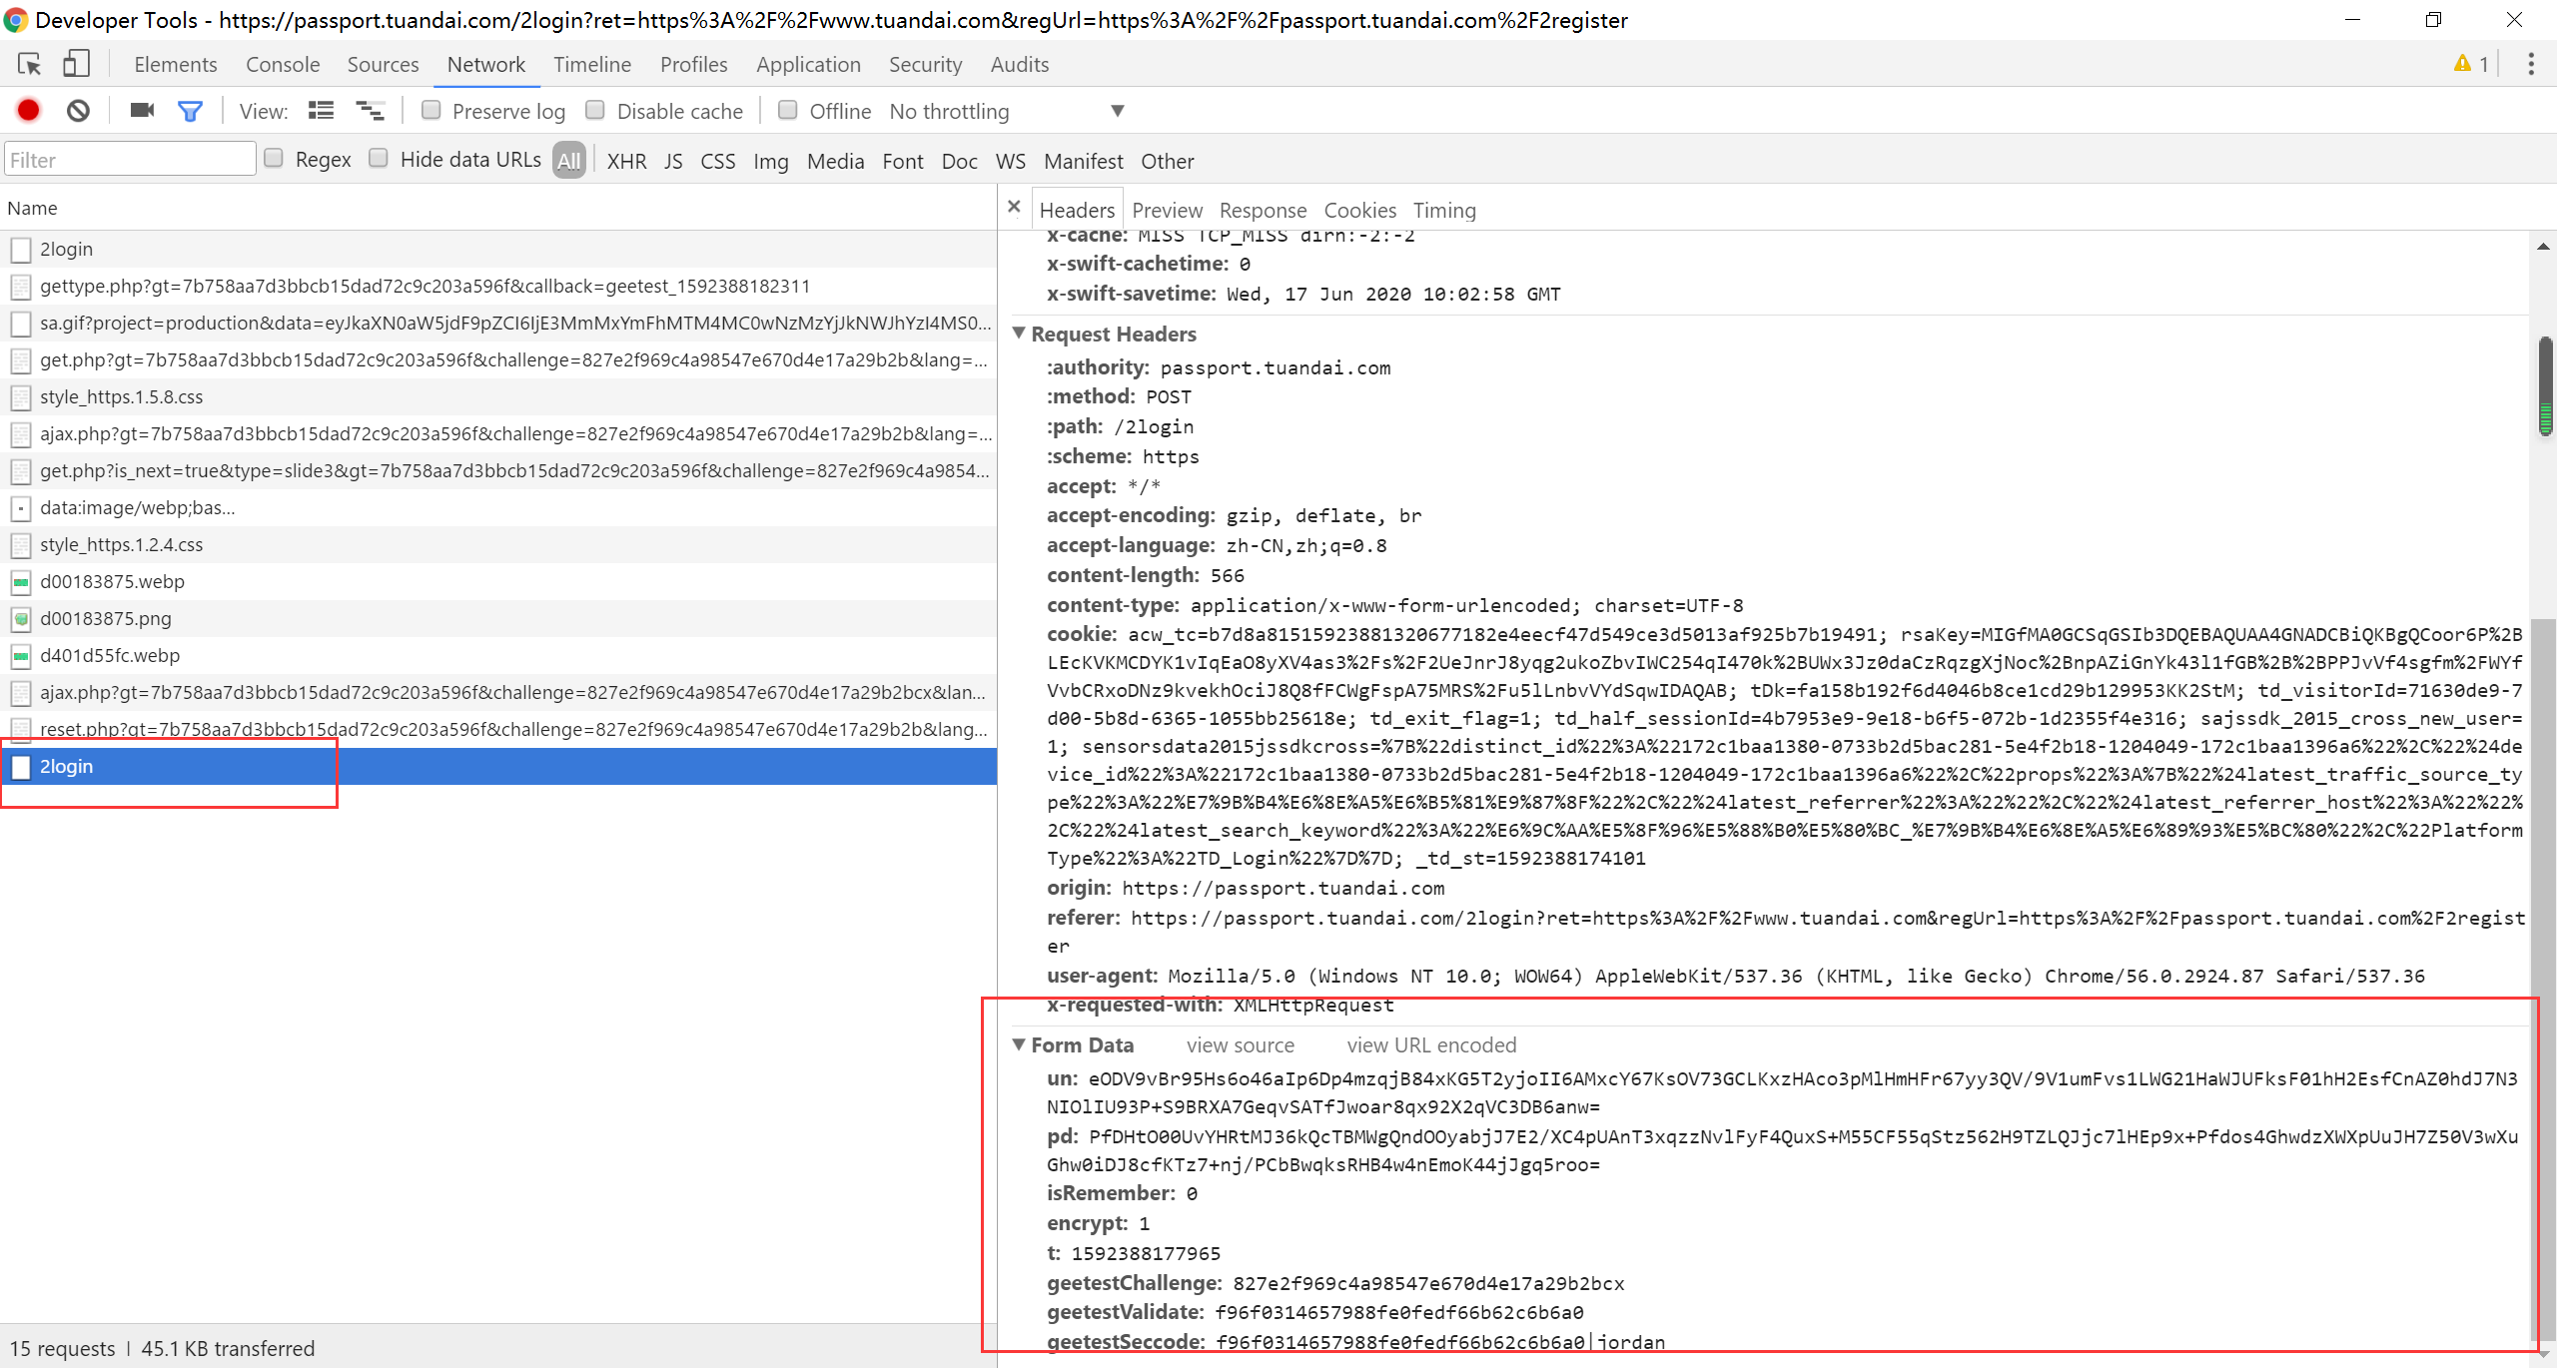Filter requests by XHR type
Screen dimensions: 2557x1368
[626, 161]
